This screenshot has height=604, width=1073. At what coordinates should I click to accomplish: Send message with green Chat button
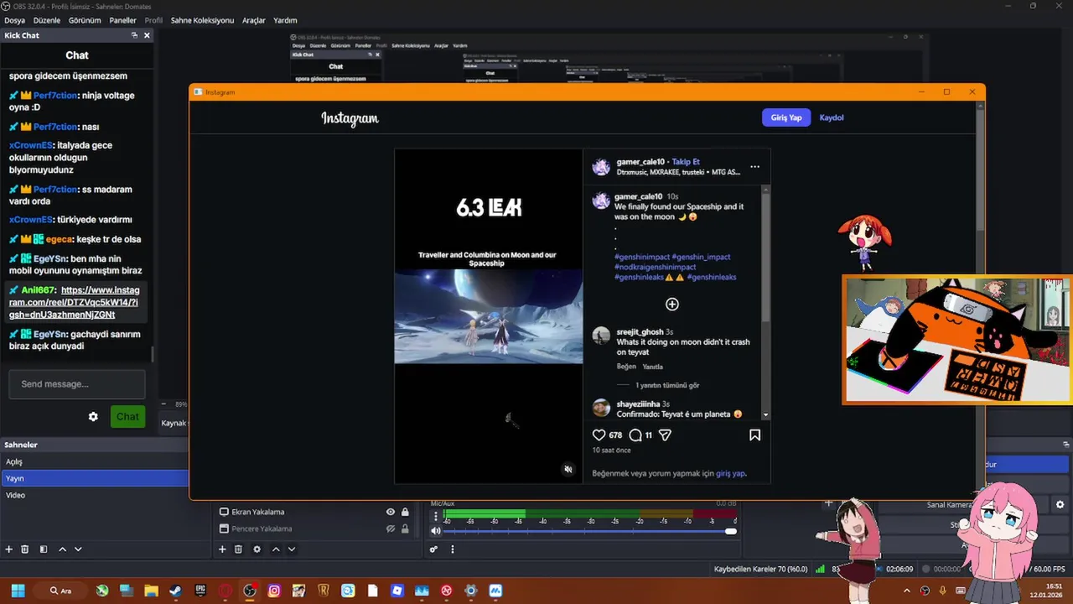tap(127, 417)
